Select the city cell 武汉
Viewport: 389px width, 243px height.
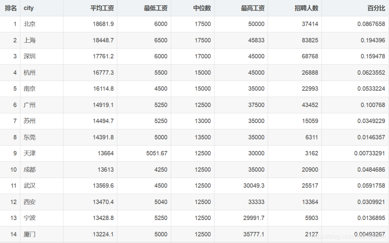30,185
